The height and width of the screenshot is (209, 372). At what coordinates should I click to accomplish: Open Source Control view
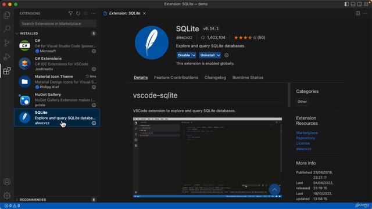[7, 43]
